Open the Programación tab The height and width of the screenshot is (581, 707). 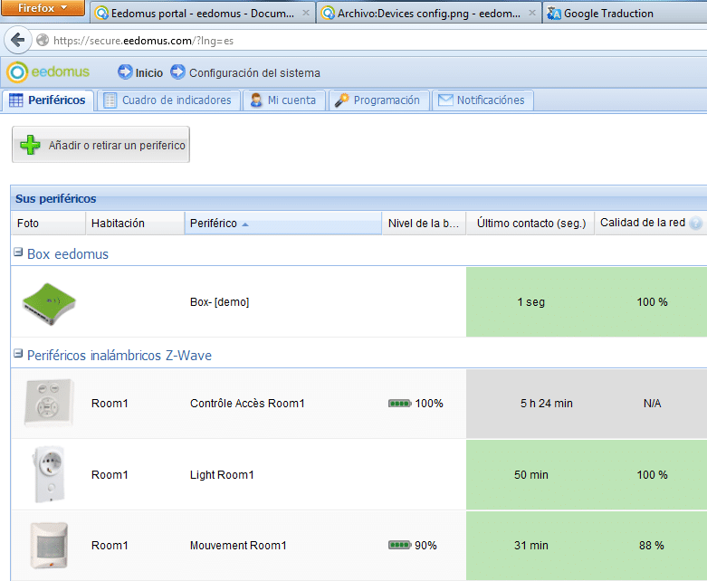pyautogui.click(x=378, y=100)
